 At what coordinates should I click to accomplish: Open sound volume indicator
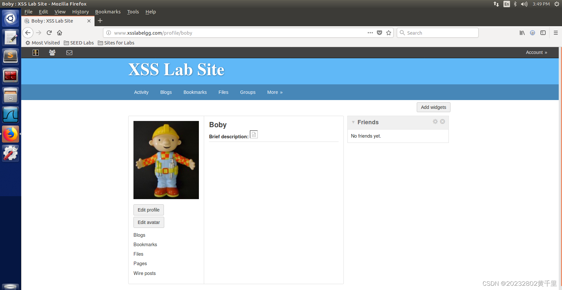(x=524, y=4)
